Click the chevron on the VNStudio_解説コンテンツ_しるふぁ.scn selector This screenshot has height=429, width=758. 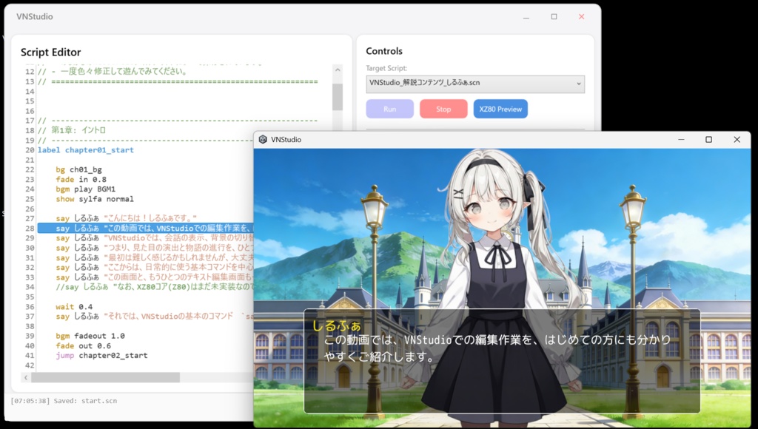(580, 84)
